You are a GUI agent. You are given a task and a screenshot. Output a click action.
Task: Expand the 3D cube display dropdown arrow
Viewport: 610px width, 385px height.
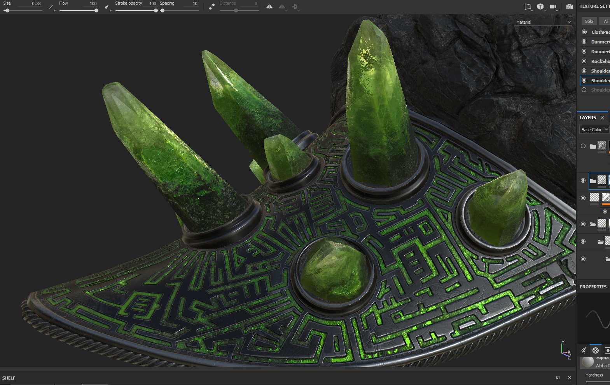(545, 10)
